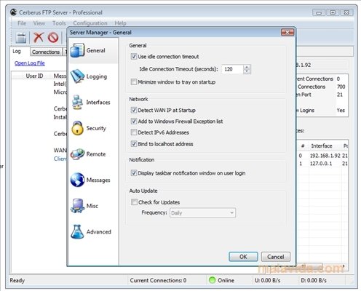The height and width of the screenshot is (291, 361).
Task: Enable Detect IPv6 Addresses
Action: pos(134,132)
